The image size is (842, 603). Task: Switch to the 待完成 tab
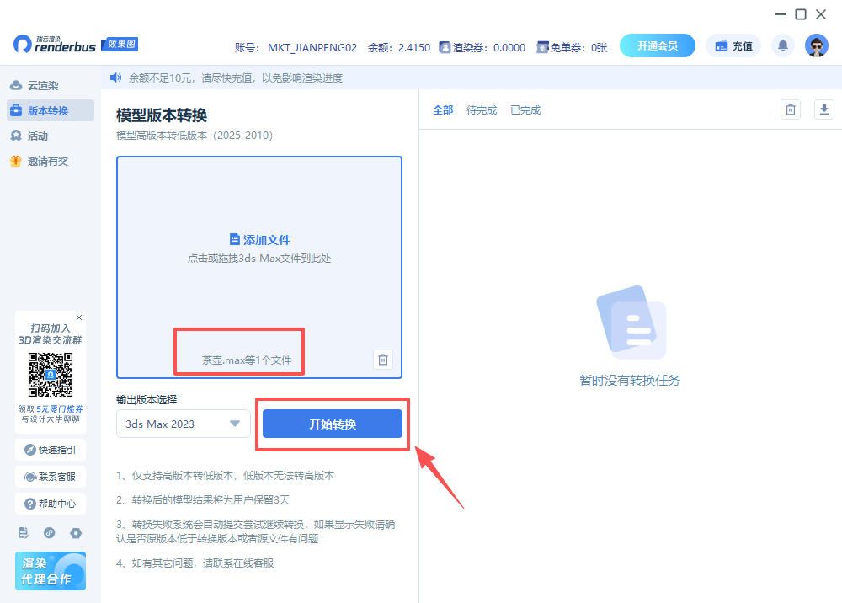pyautogui.click(x=482, y=109)
